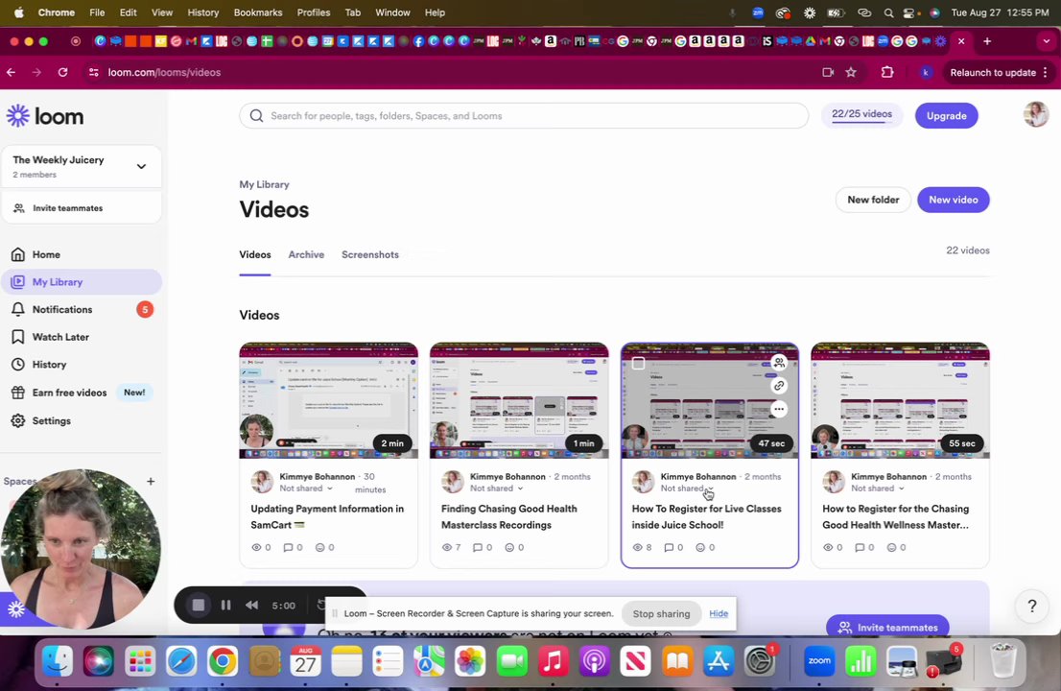Select the Videos tab
The height and width of the screenshot is (691, 1061).
pyautogui.click(x=255, y=254)
